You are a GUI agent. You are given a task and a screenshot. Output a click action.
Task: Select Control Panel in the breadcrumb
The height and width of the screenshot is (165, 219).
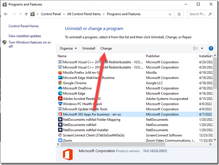51,14
